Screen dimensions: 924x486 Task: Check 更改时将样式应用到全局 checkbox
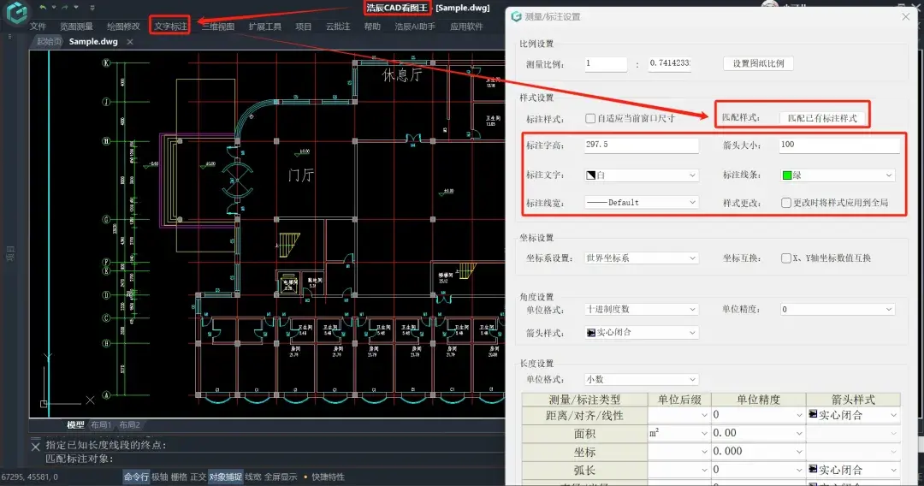tap(785, 203)
